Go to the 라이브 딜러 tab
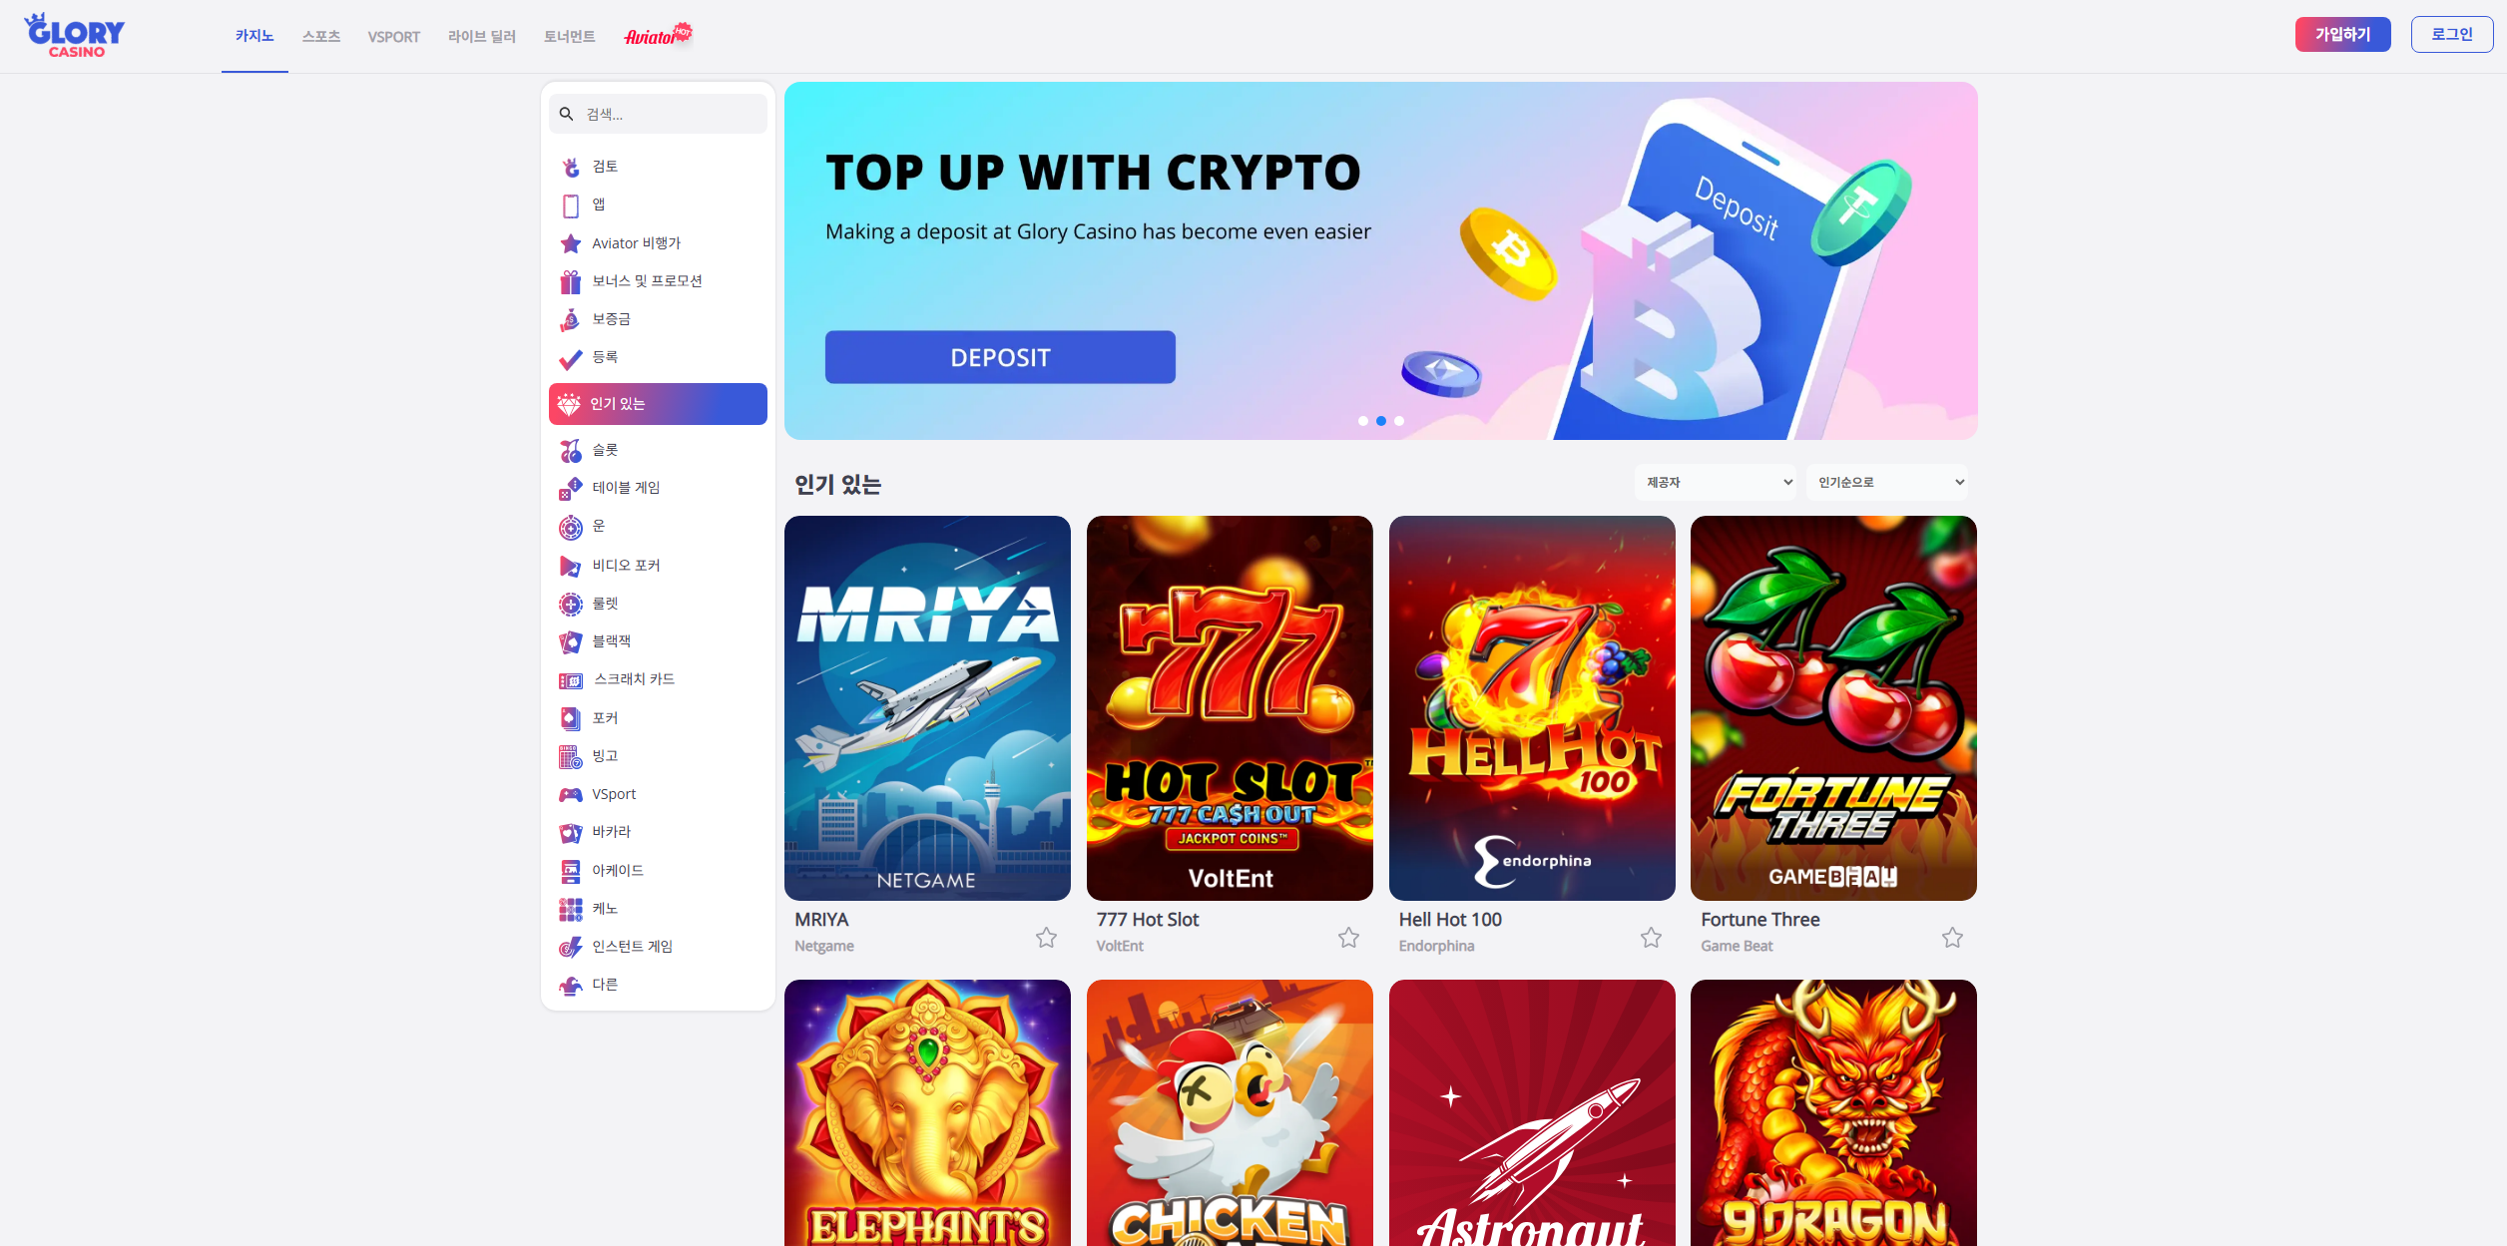This screenshot has height=1246, width=2507. (x=482, y=36)
